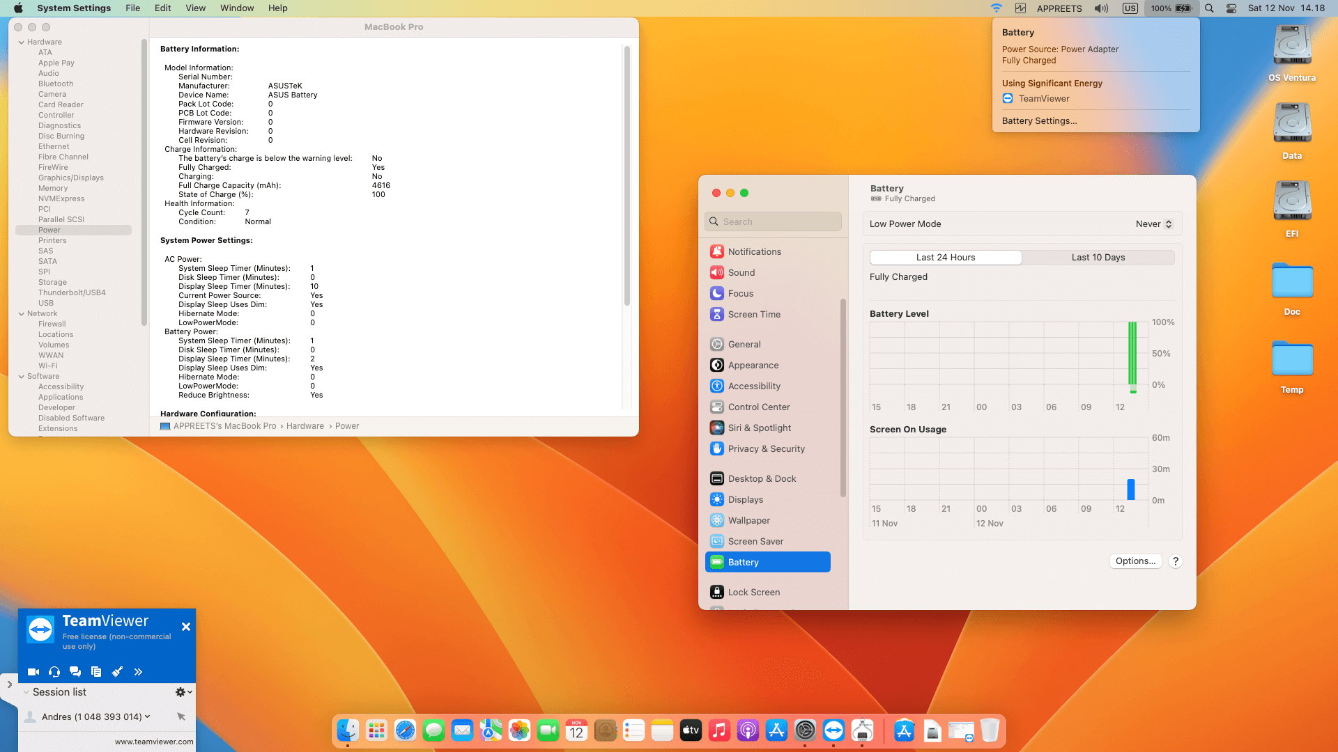Collapse the Network tree section
Screen dimensions: 1338x752
click(22, 314)
